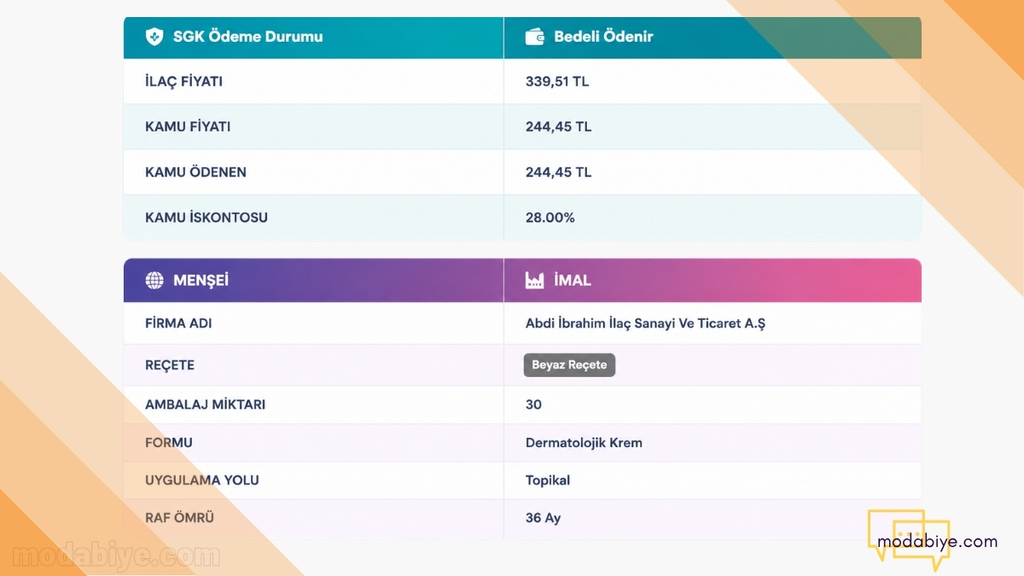This screenshot has height=576, width=1024.
Task: Click the 244,45 TL value in KAMU ÖDENEN row
Action: 558,172
